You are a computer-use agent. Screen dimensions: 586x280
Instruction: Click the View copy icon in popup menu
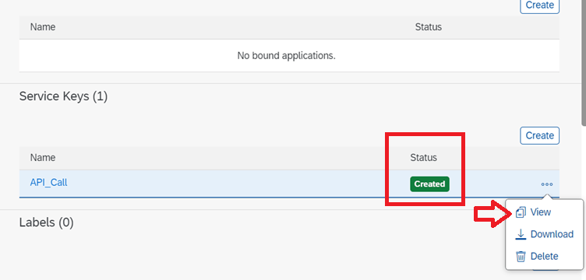pyautogui.click(x=521, y=212)
